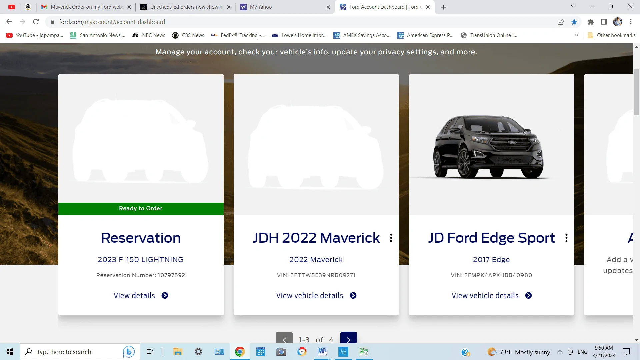640x360 pixels.
Task: Open the notification center icon
Action: (x=626, y=352)
